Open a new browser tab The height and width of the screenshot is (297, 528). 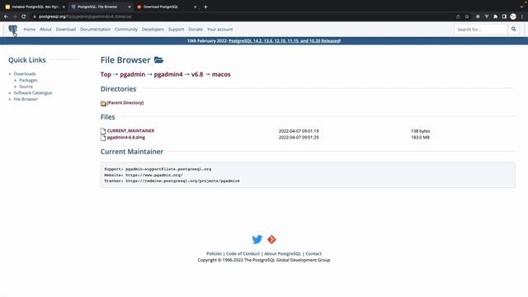pyautogui.click(x=205, y=7)
